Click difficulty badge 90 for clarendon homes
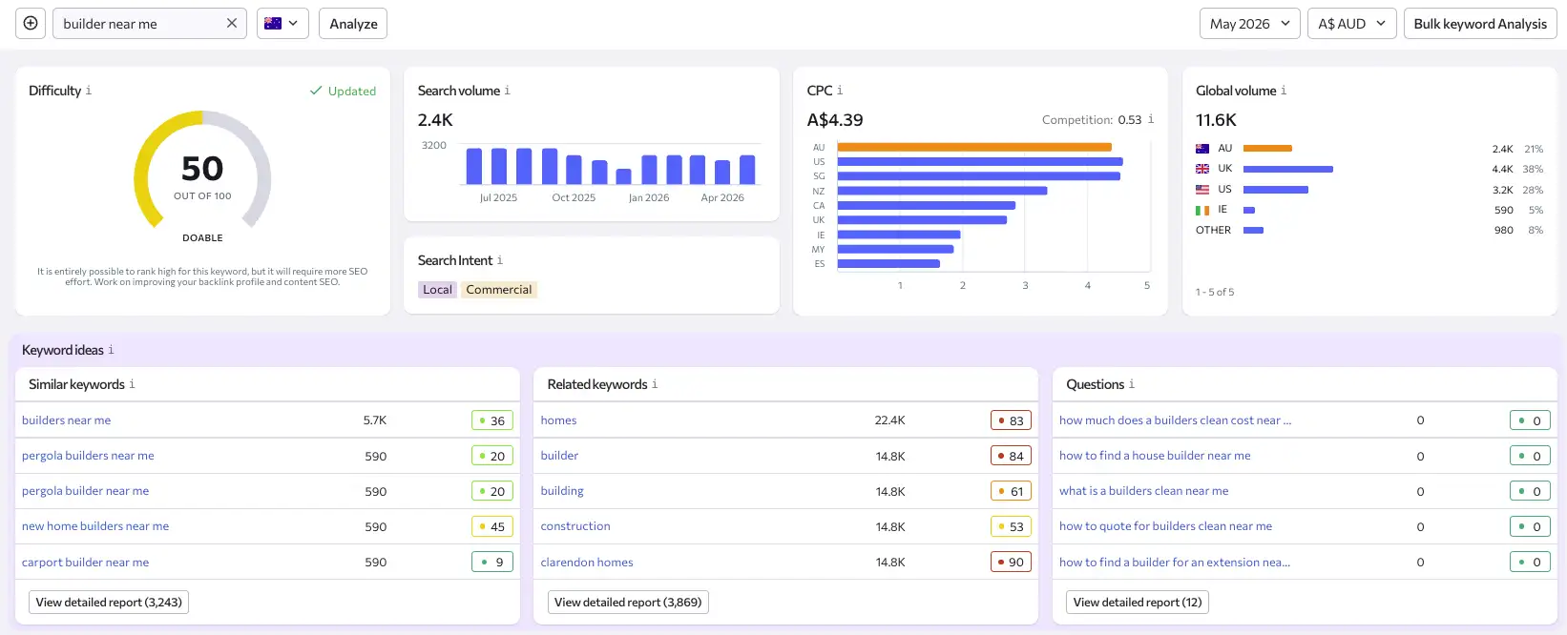This screenshot has width=1567, height=635. tap(1011, 563)
